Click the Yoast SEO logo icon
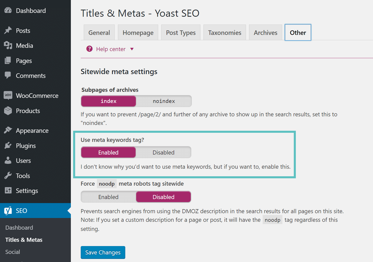This screenshot has width=373, height=262. (8, 210)
